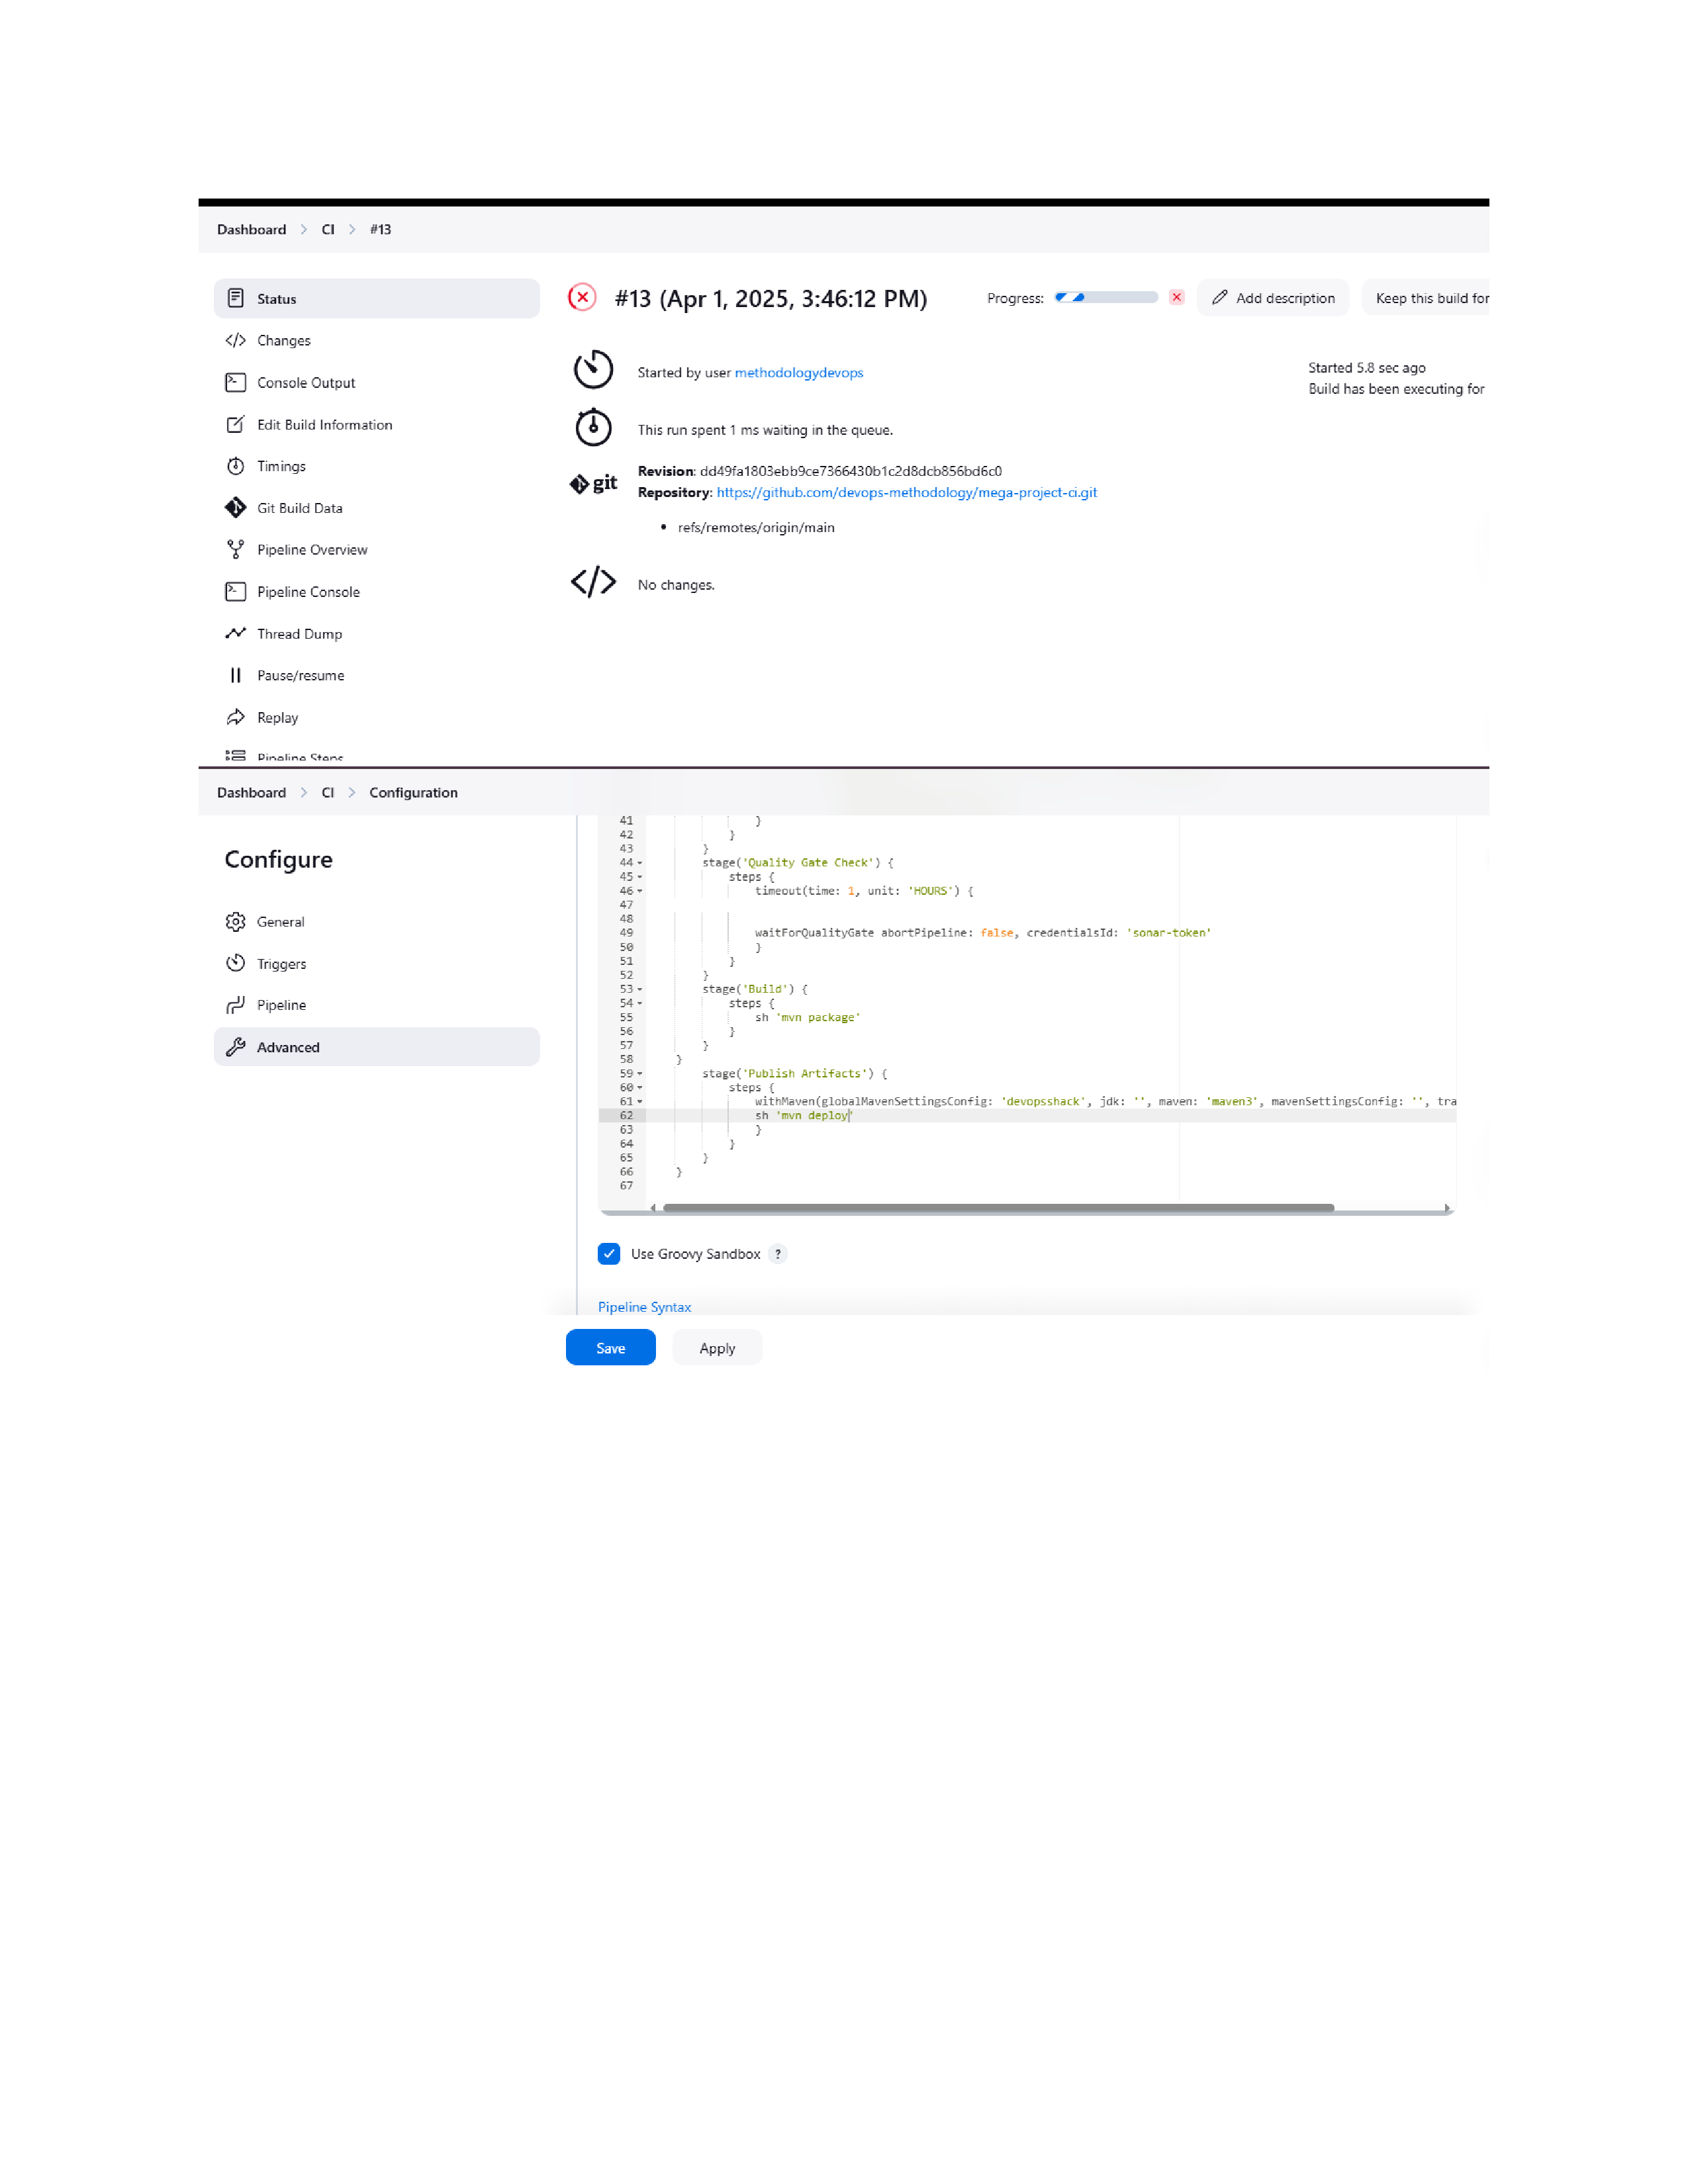Viewport: 1688px width, 2184px height.
Task: Collapse code fold arrow at line 46
Action: (x=640, y=891)
